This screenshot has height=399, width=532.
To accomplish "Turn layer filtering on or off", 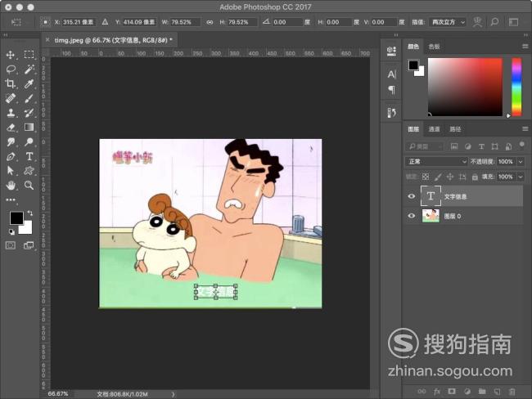I will 521,146.
